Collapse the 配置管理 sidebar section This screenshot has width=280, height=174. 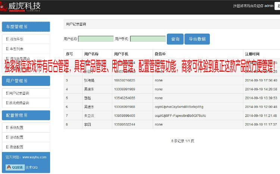25,115
